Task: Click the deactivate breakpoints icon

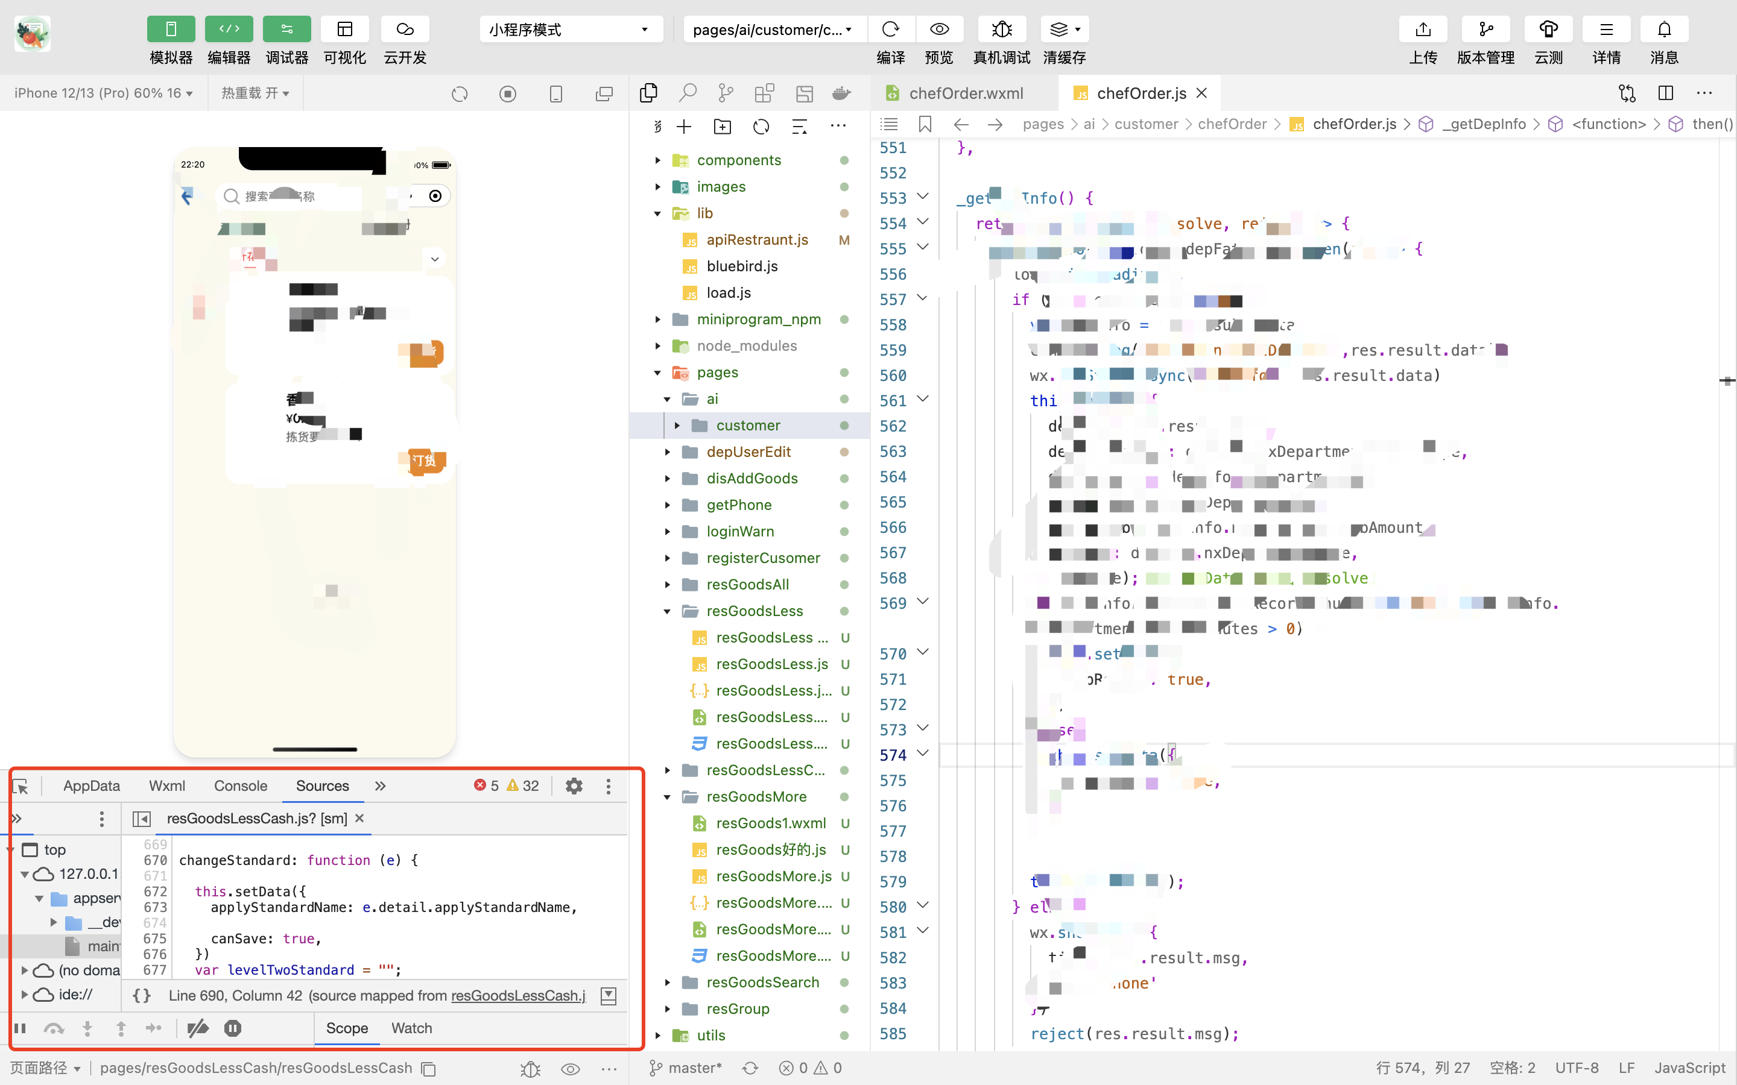Action: 197,1028
